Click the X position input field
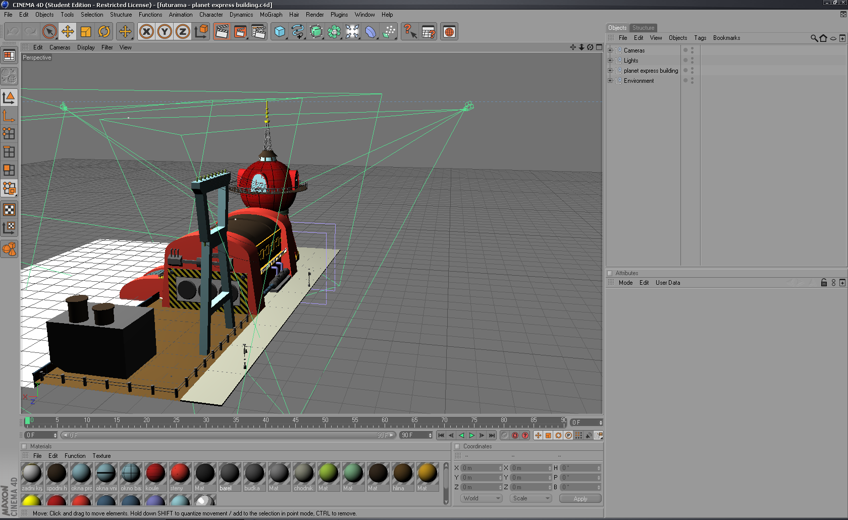The width and height of the screenshot is (848, 520). pos(482,468)
